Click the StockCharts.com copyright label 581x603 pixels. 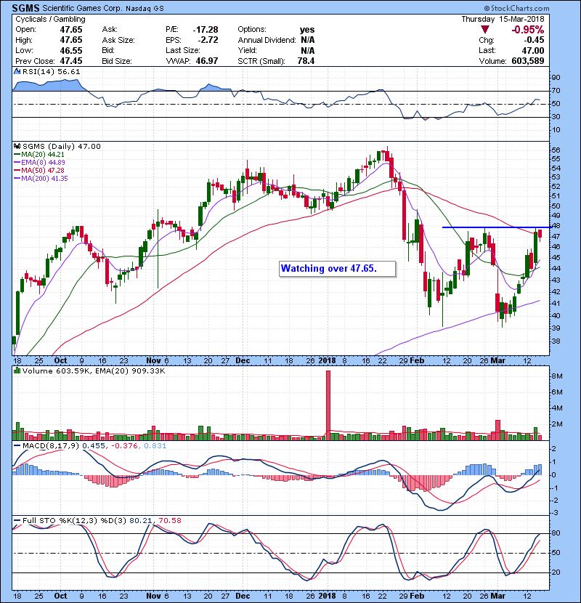tap(516, 8)
